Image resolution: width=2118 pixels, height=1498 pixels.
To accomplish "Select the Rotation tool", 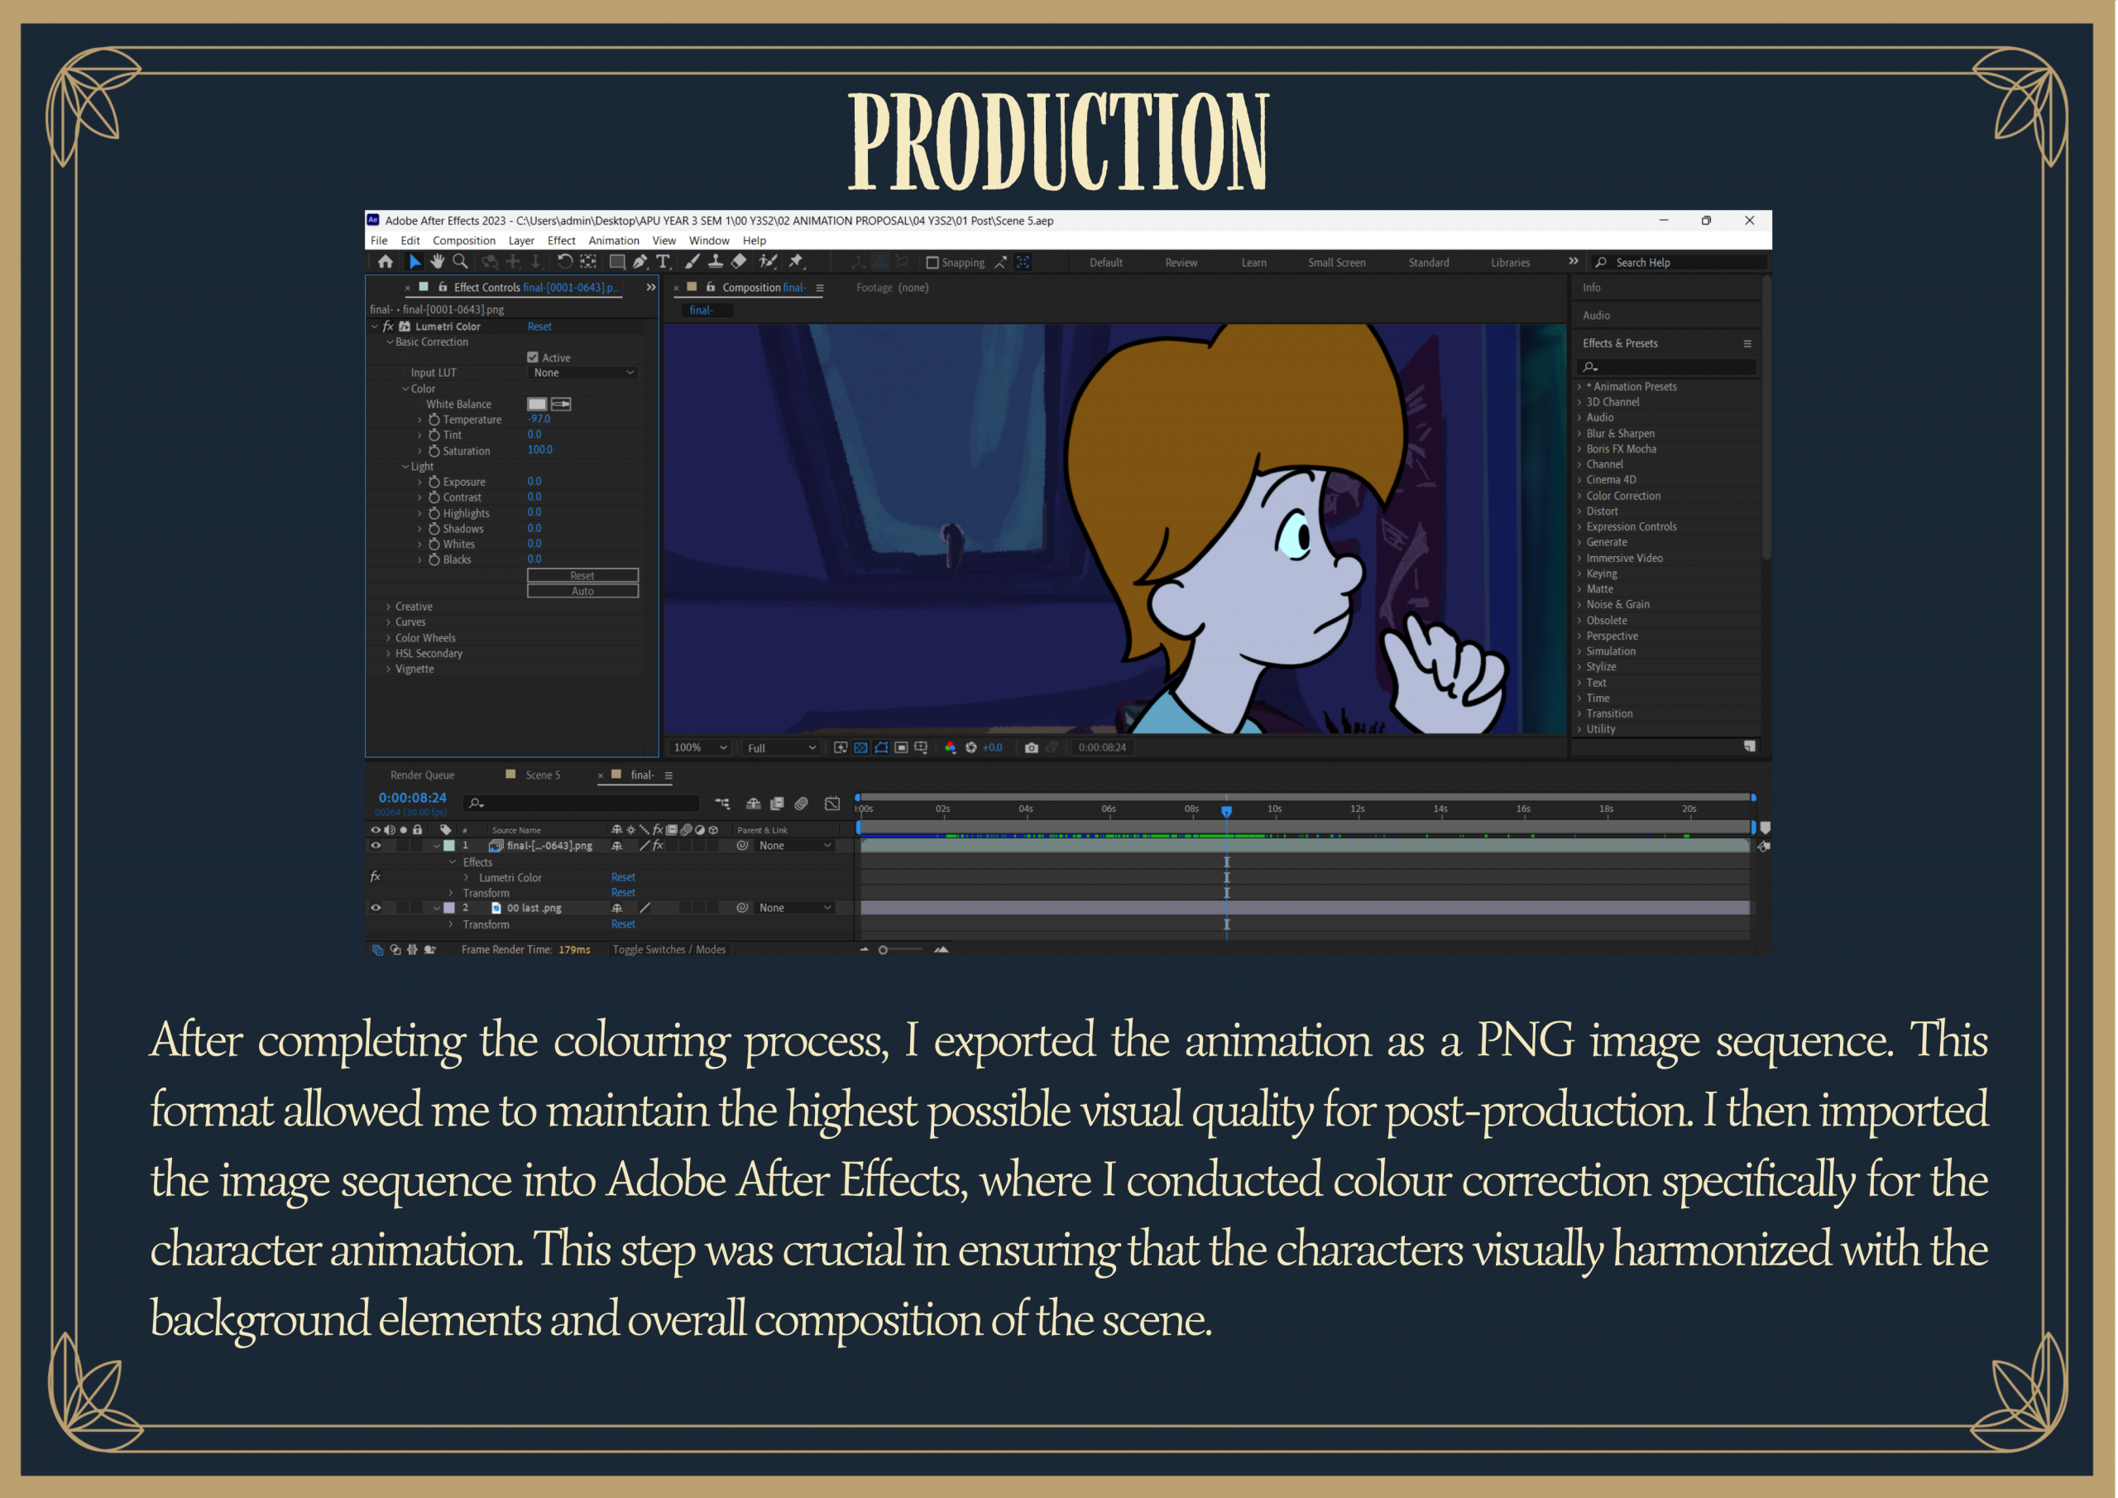I will 564,262.
